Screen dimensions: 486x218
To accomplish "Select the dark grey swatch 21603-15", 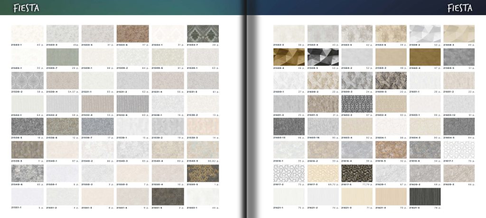I will click(289, 126).
